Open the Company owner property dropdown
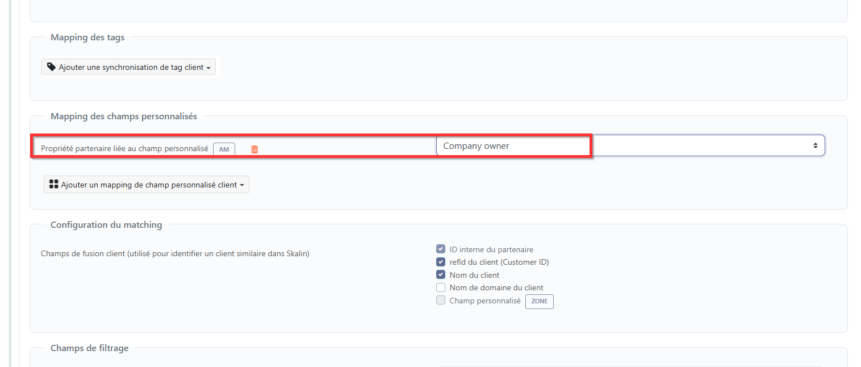 pyautogui.click(x=630, y=145)
